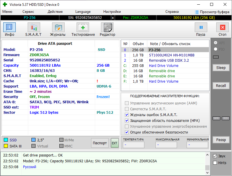Toggle the Звук sound checkbox
The image size is (232, 176).
click(215, 156)
